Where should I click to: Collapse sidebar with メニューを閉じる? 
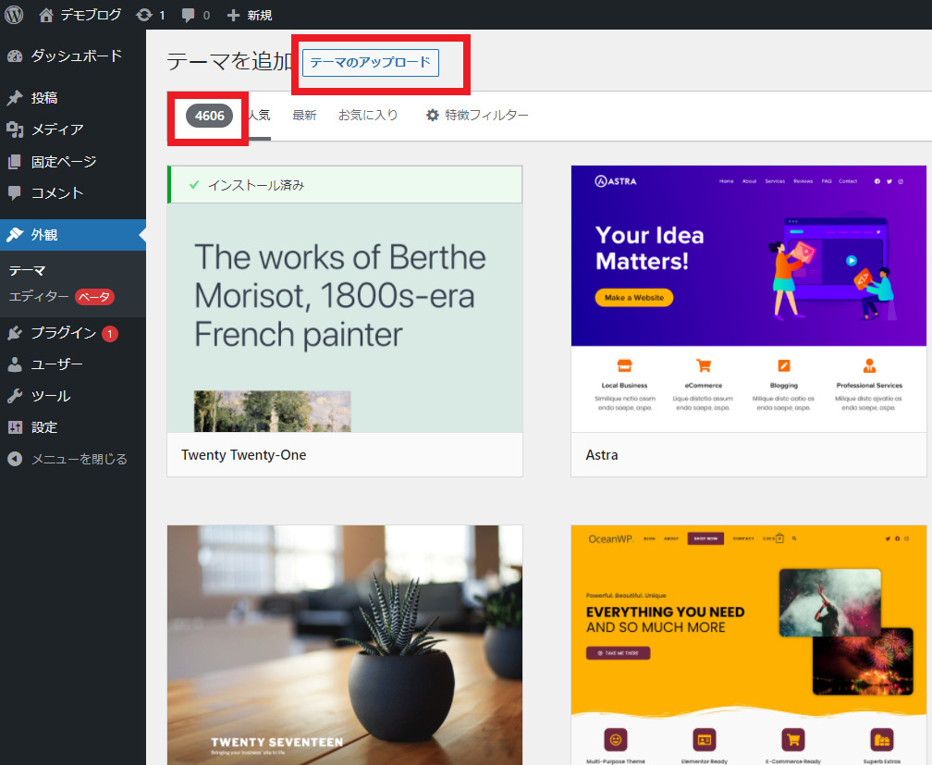79,459
